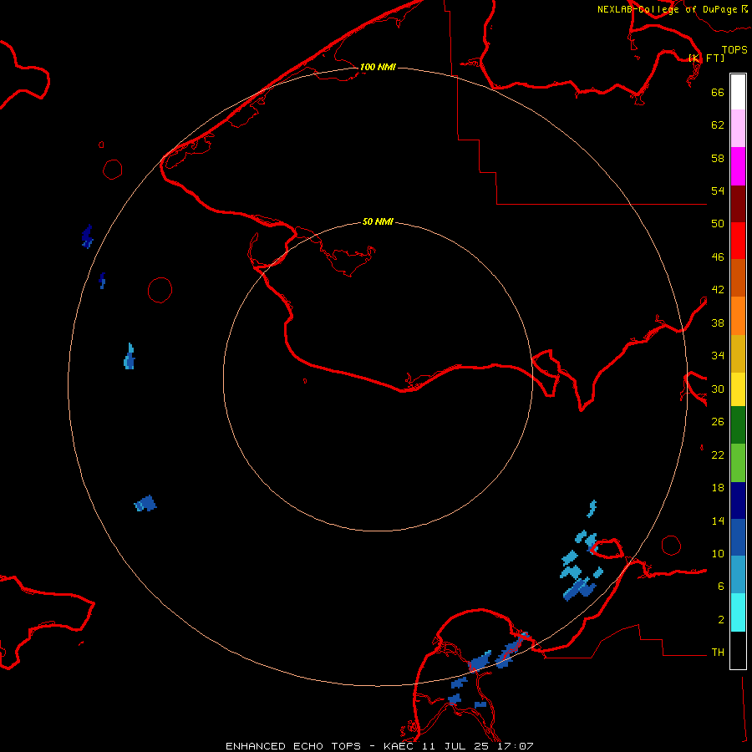Click the legend value "66"
This screenshot has height=752, width=752.
[x=718, y=92]
